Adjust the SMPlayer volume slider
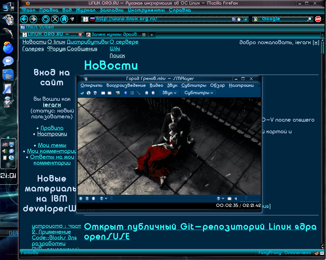 click(250, 199)
